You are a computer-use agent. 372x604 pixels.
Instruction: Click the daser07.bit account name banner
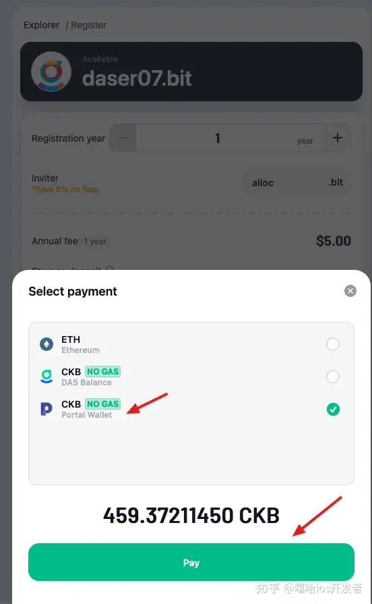click(x=191, y=72)
